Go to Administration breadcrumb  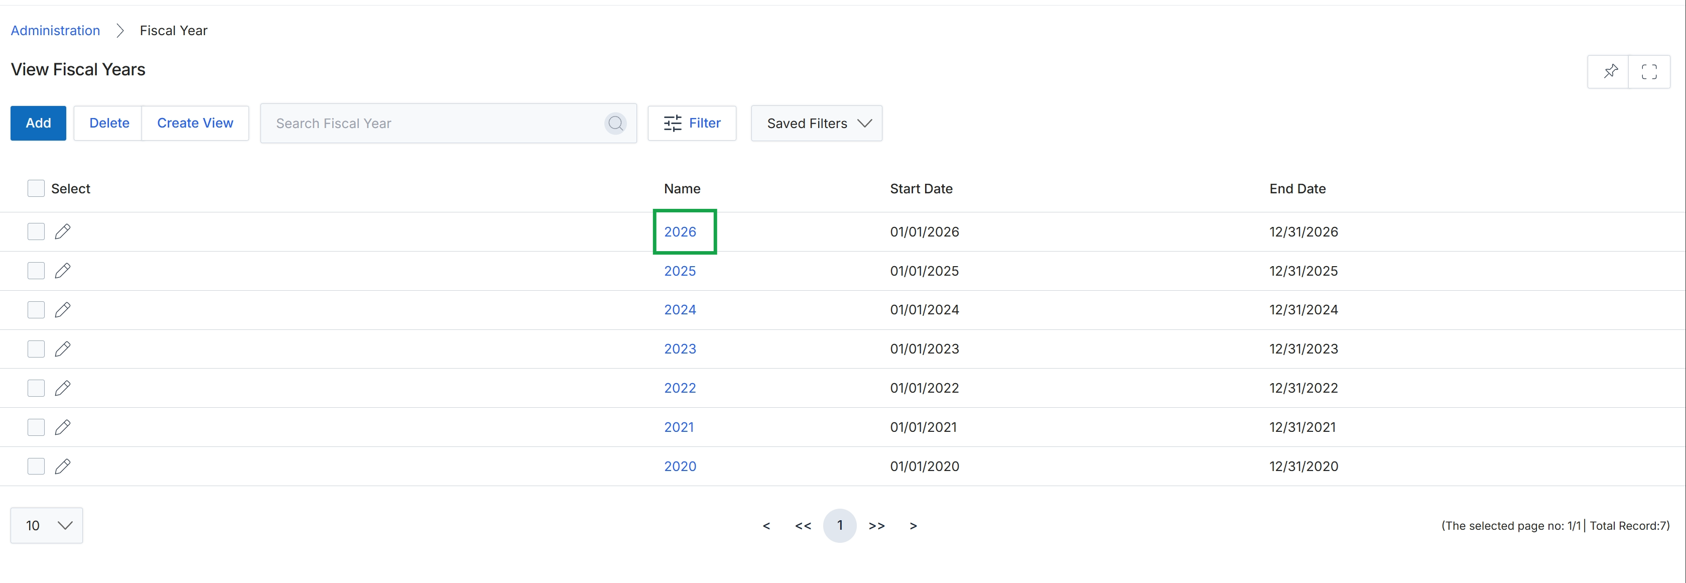tap(56, 30)
